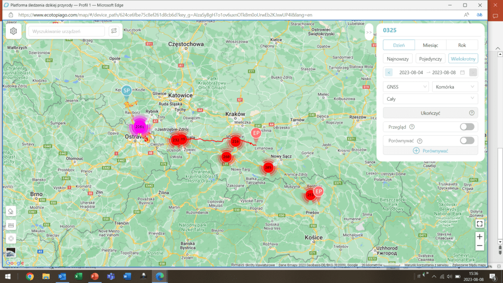This screenshot has height=283, width=503.
Task: Open the settings gear on the map
Action: [14, 31]
